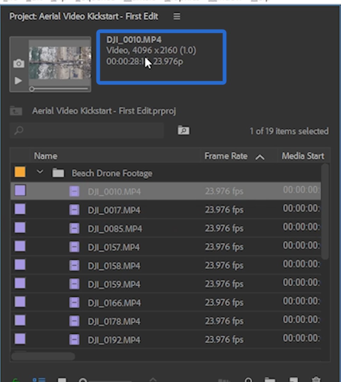Select the DJI_0159.MP4 file name
The height and width of the screenshot is (382, 341).
pyautogui.click(x=114, y=284)
